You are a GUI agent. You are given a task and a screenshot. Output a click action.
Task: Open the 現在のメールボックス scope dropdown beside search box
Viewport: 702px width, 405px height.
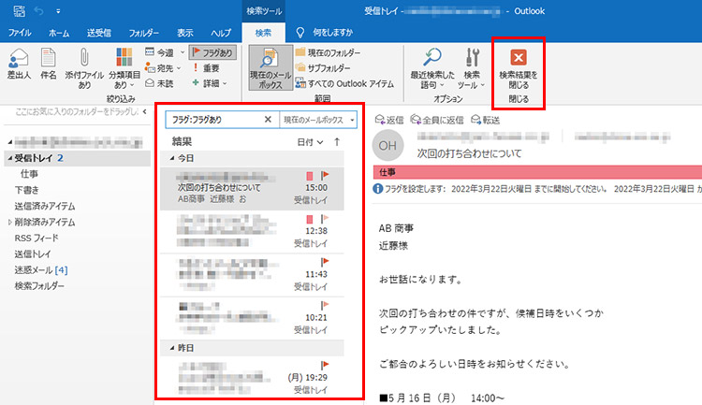click(x=319, y=120)
